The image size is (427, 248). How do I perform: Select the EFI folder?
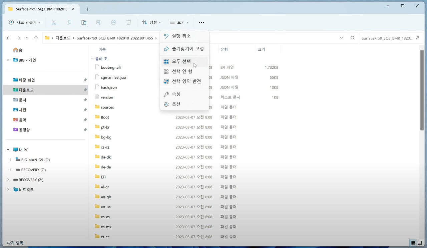103,177
